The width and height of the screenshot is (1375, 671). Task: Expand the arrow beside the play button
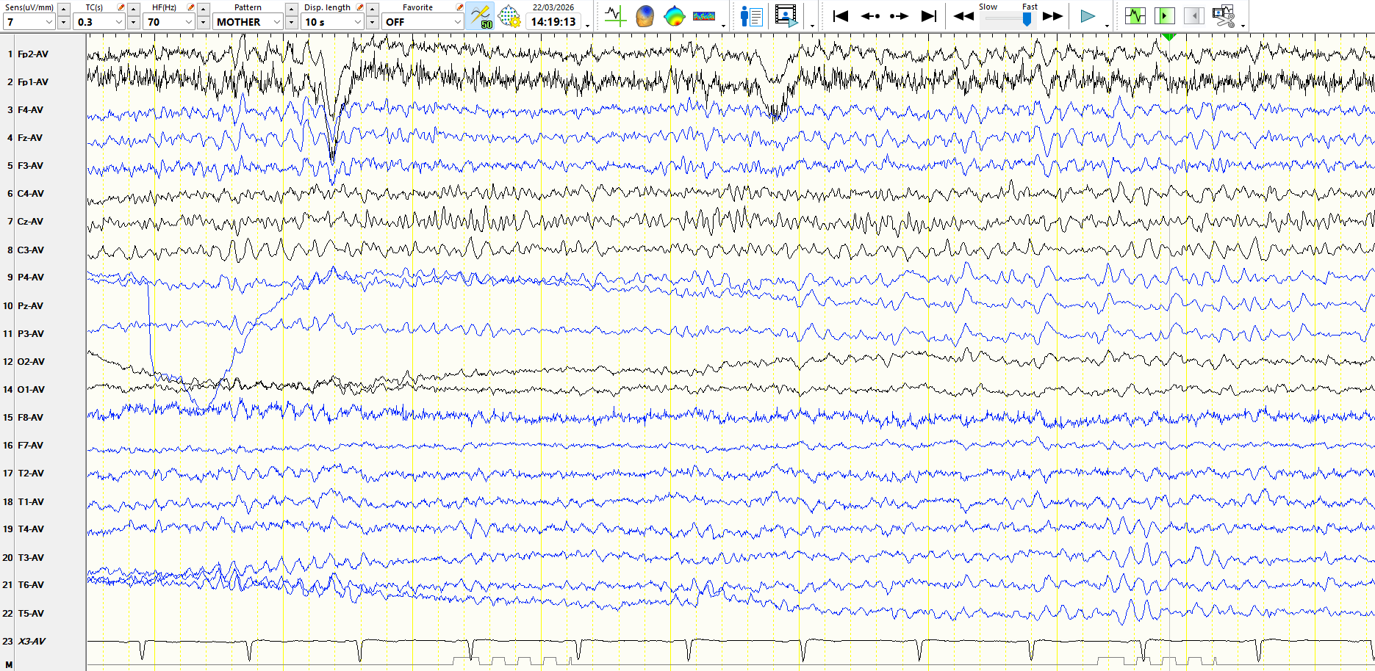pyautogui.click(x=1107, y=26)
